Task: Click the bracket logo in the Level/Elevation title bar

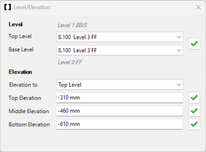Action: pyautogui.click(x=8, y=7)
